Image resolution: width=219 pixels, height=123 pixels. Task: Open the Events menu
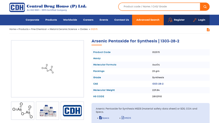[x=104, y=20]
